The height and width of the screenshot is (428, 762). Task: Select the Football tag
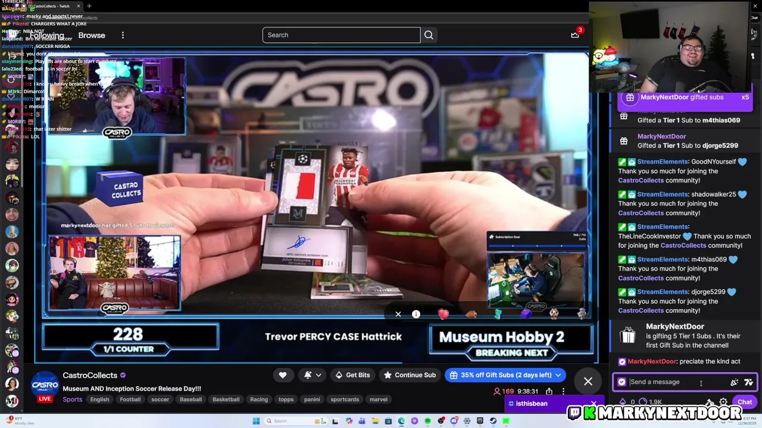coord(130,399)
